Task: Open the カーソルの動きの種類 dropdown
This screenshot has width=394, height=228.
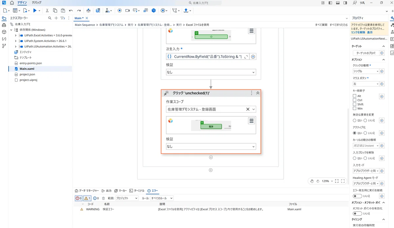Action: (x=366, y=145)
